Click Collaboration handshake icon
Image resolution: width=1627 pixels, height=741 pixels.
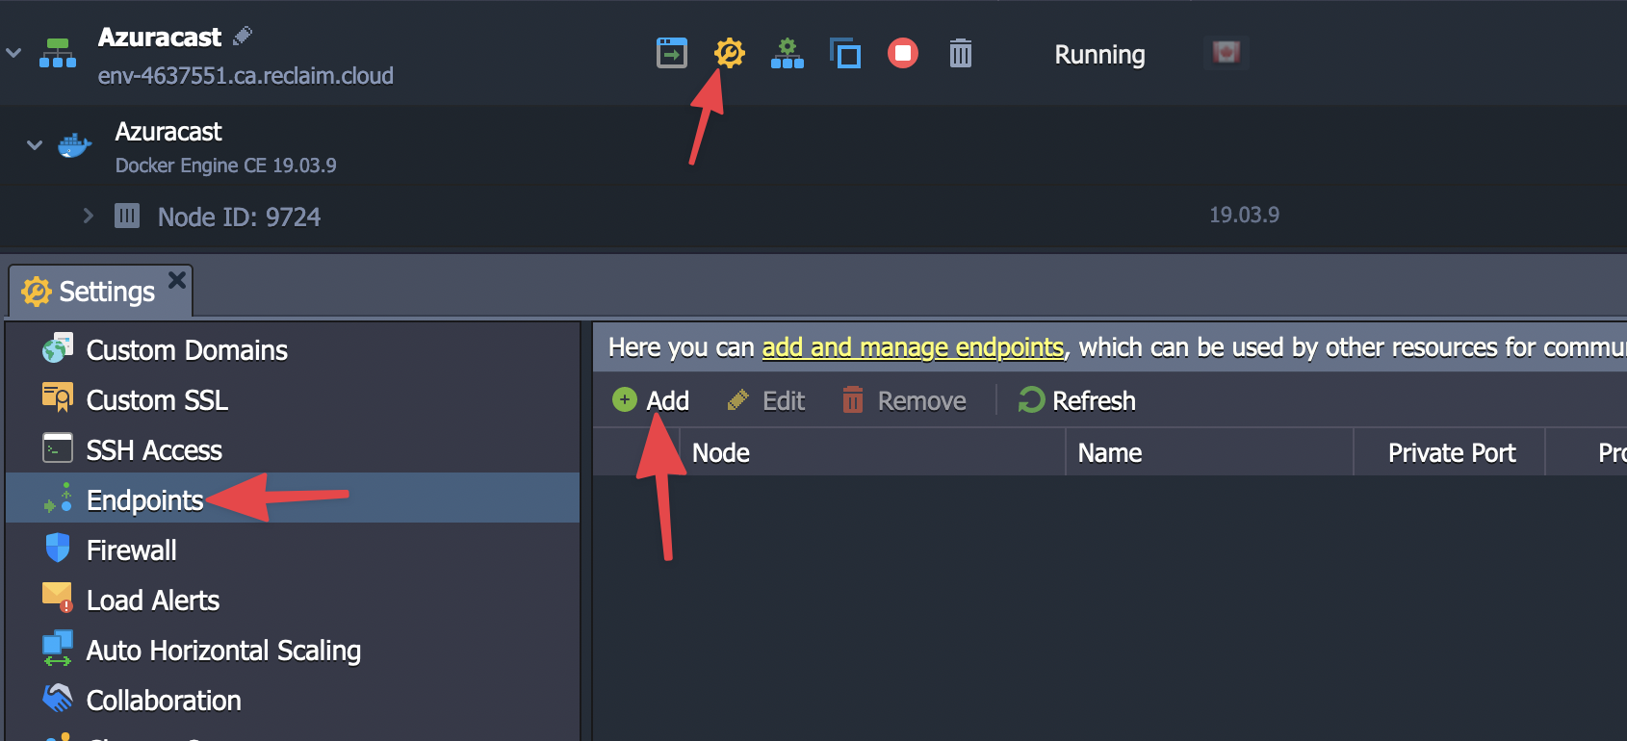[x=58, y=698]
